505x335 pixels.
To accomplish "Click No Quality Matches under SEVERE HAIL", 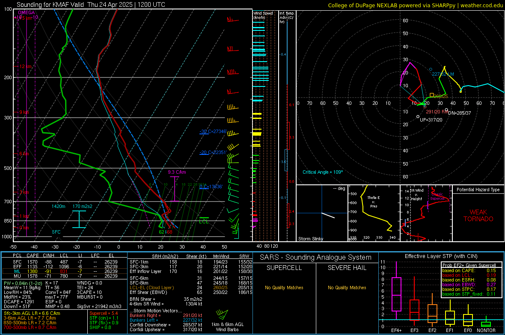I will [x=347, y=288].
